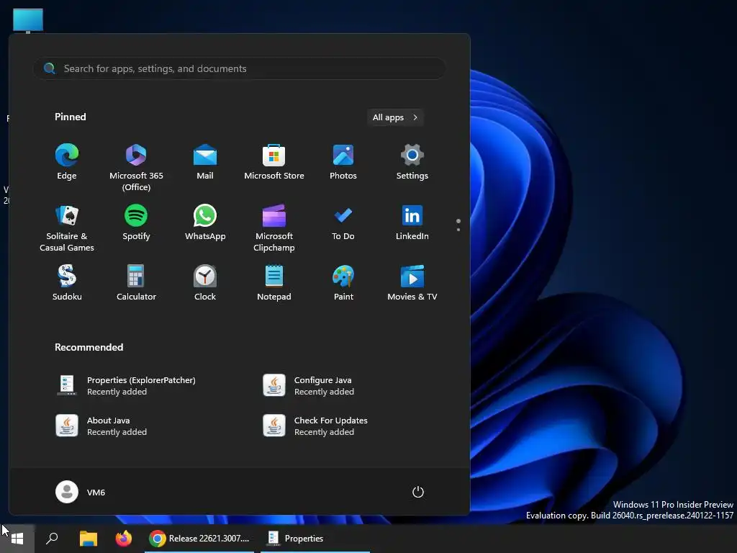The image size is (737, 553).
Task: Launch the Photos app
Action: (x=343, y=162)
